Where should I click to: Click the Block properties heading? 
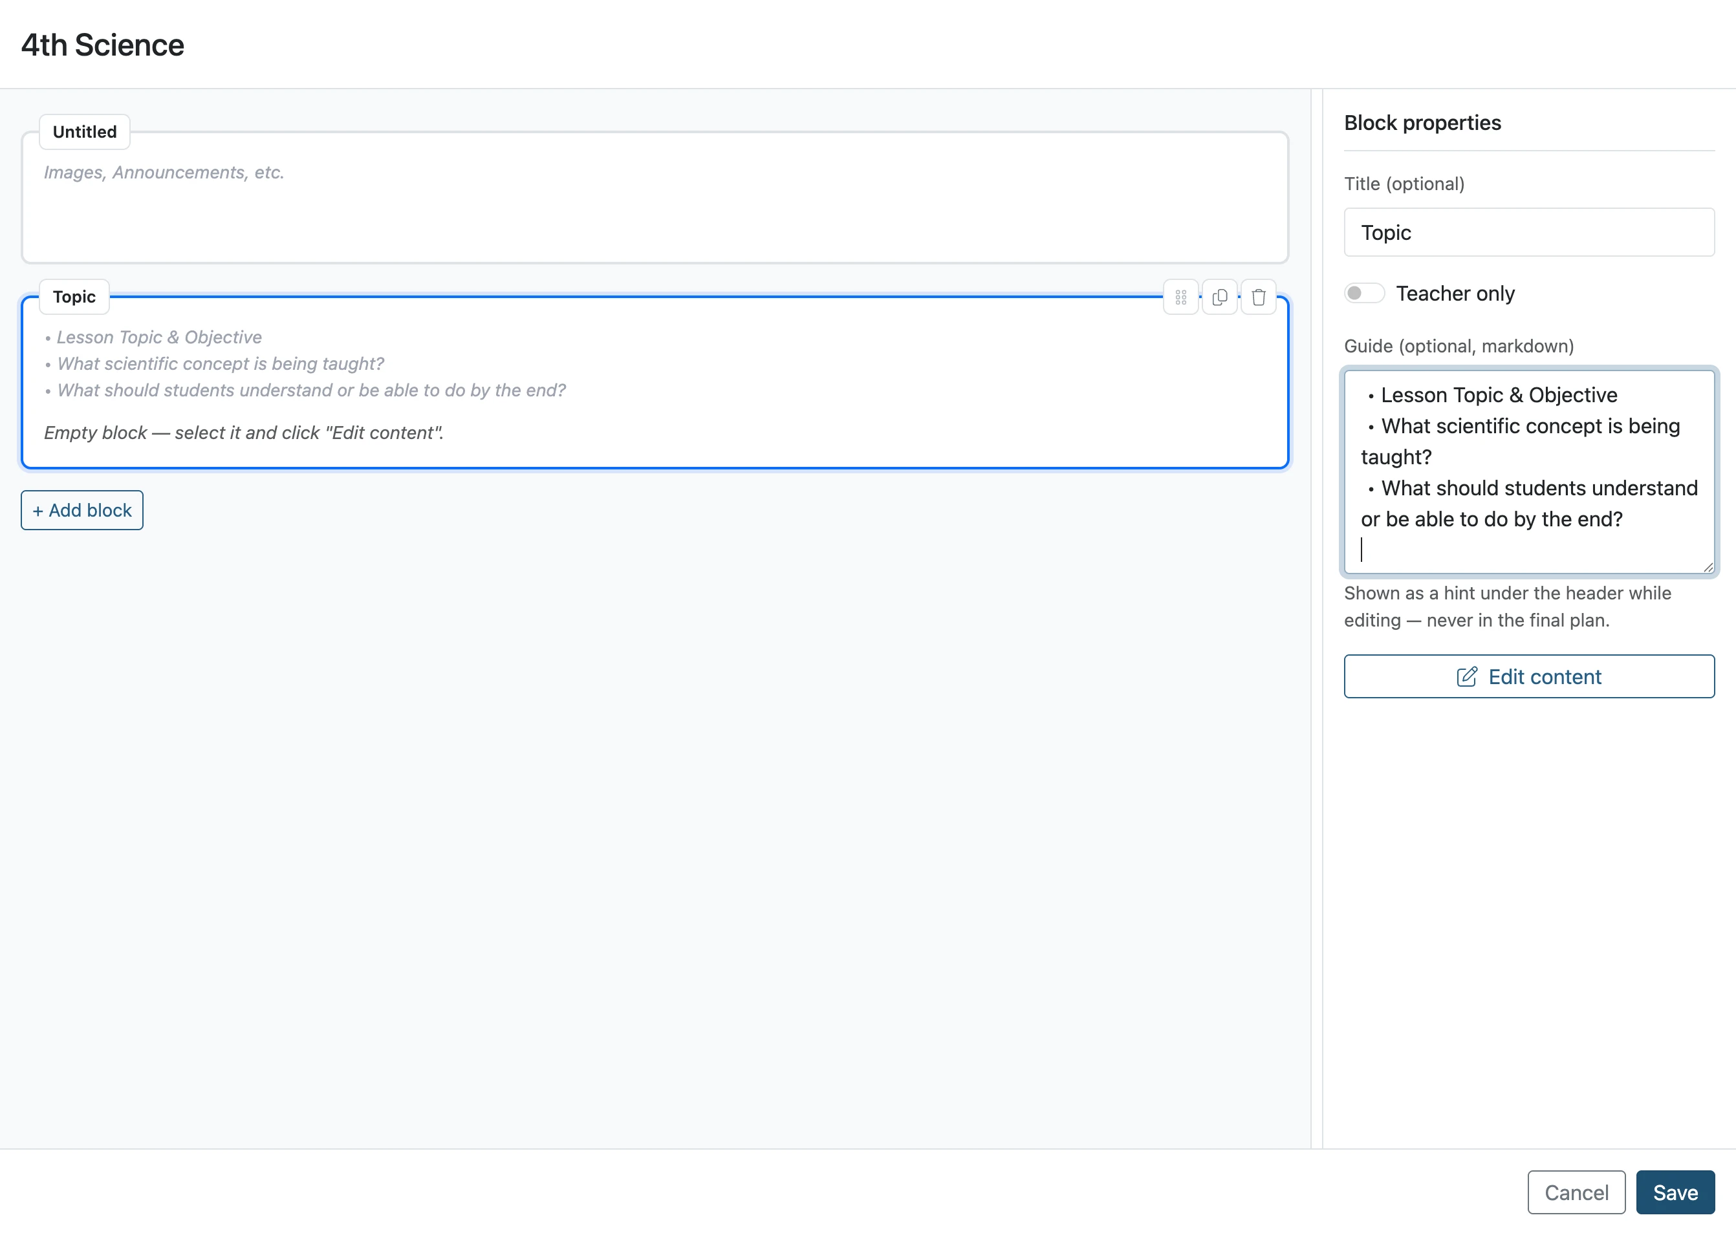pos(1422,122)
